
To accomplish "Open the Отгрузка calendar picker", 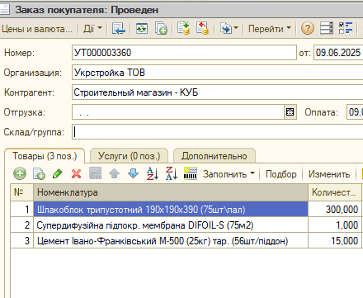I will [290, 112].
